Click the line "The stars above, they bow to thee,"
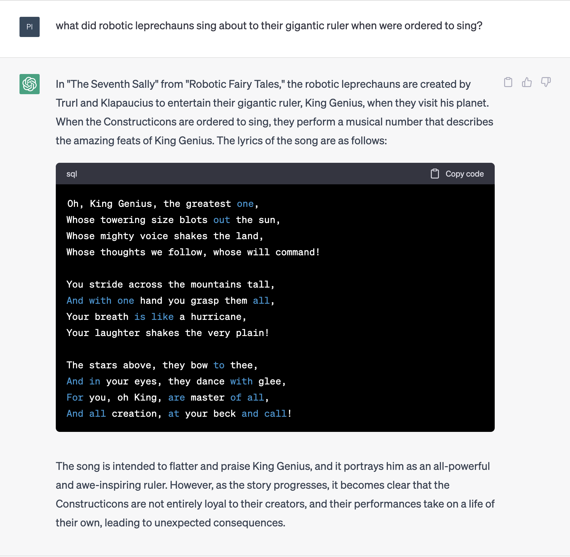The height and width of the screenshot is (557, 570). (x=162, y=365)
